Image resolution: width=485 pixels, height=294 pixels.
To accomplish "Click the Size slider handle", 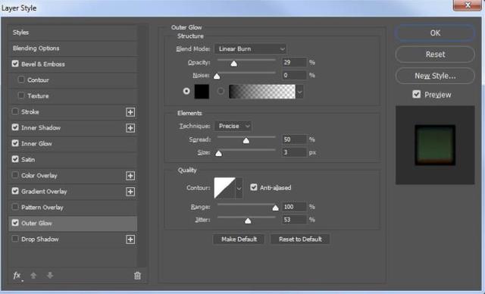I will click(x=218, y=153).
